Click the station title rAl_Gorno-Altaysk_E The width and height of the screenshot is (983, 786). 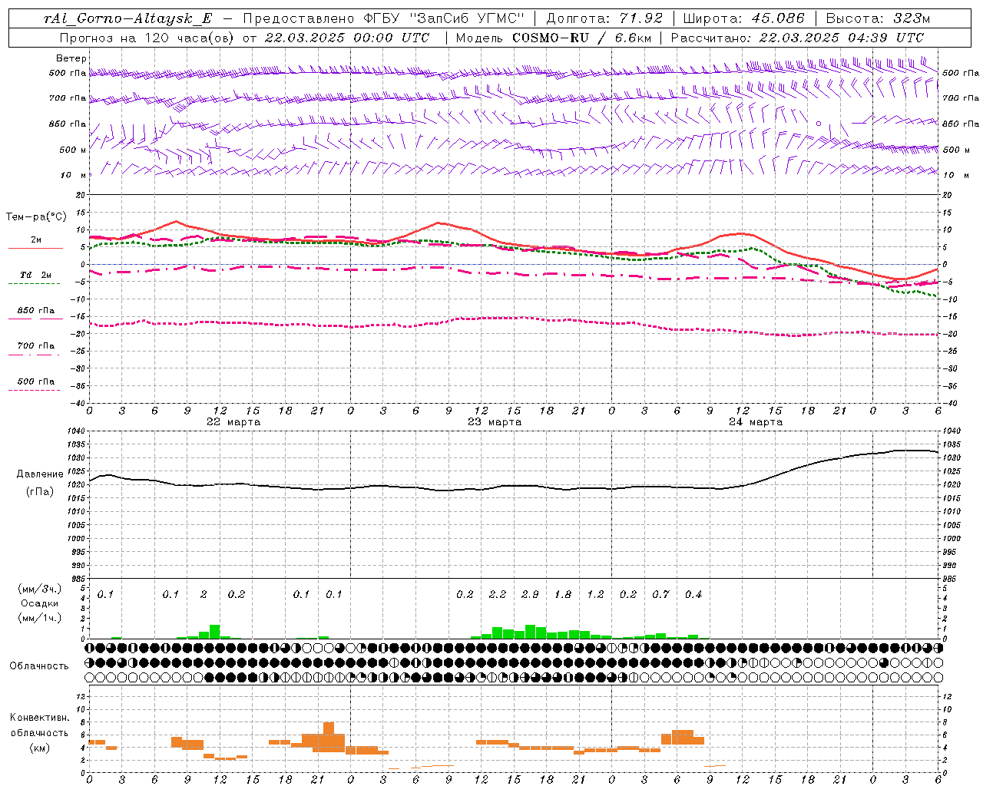pos(127,18)
